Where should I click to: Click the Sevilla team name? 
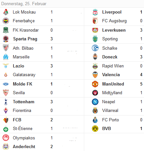pyautogui.click(x=19, y=93)
